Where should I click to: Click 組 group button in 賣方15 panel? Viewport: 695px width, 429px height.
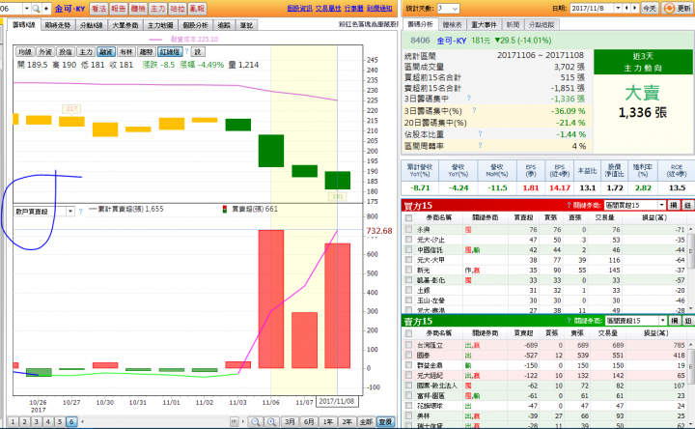pos(687,321)
